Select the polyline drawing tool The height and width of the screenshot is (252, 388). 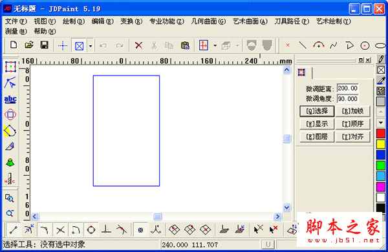click(x=349, y=45)
